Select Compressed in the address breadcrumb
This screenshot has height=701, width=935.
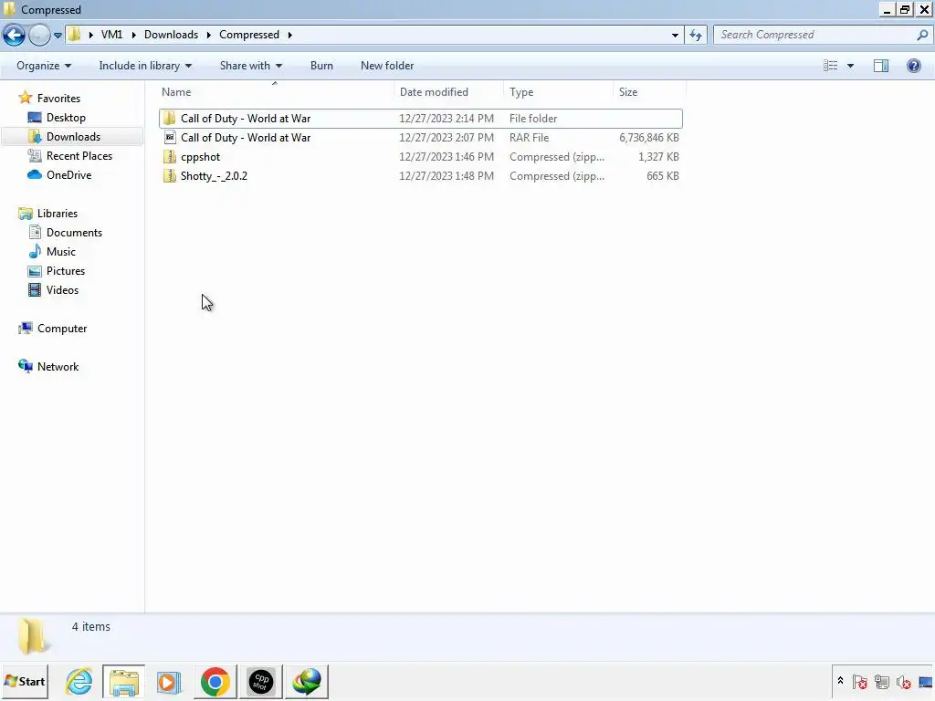tap(248, 35)
